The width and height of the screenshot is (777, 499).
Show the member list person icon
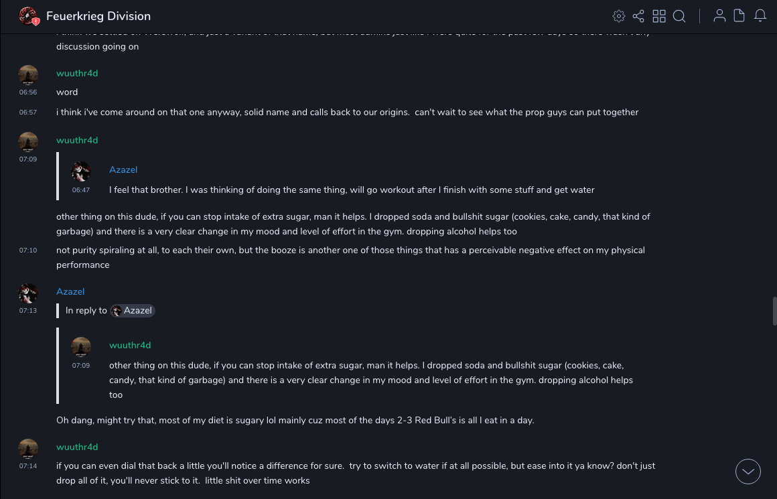pyautogui.click(x=719, y=16)
